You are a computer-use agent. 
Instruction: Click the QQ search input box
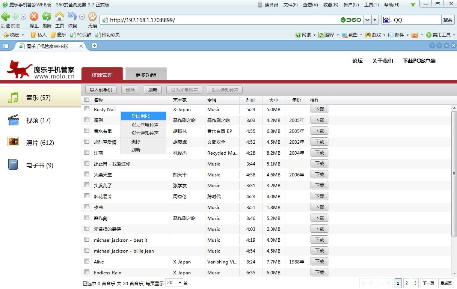tap(416, 20)
